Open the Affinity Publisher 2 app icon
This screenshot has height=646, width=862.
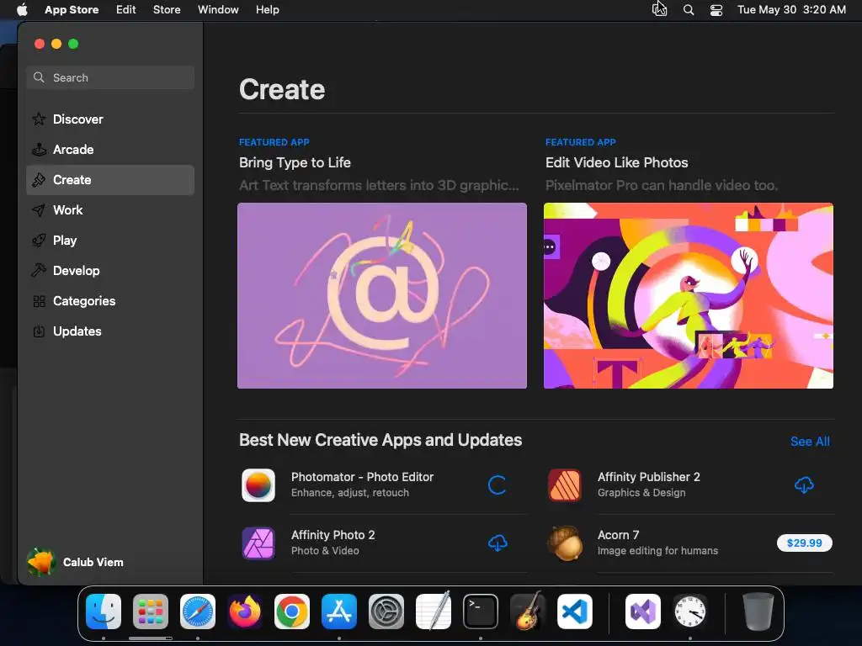[565, 485]
